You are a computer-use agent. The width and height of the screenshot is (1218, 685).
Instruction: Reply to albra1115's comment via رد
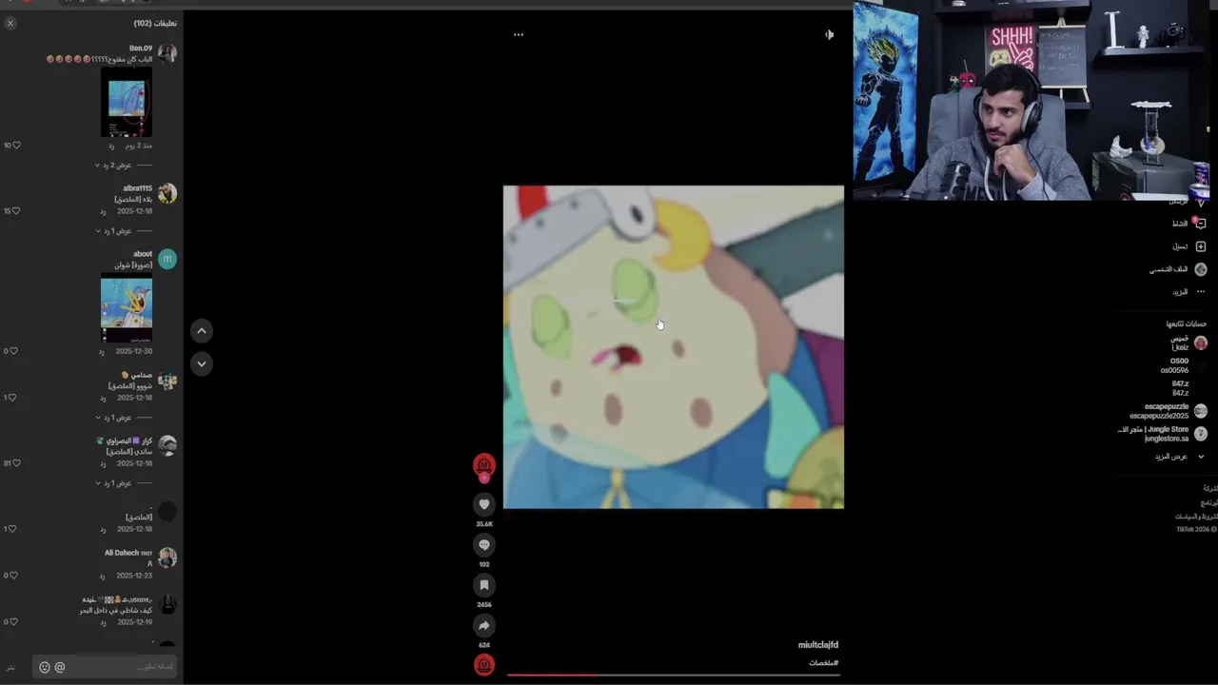tap(102, 211)
